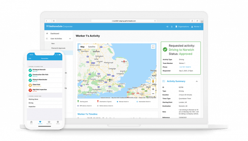248x141 pixels.
Task: Toggle fullscreen map view
Action: tap(153, 47)
